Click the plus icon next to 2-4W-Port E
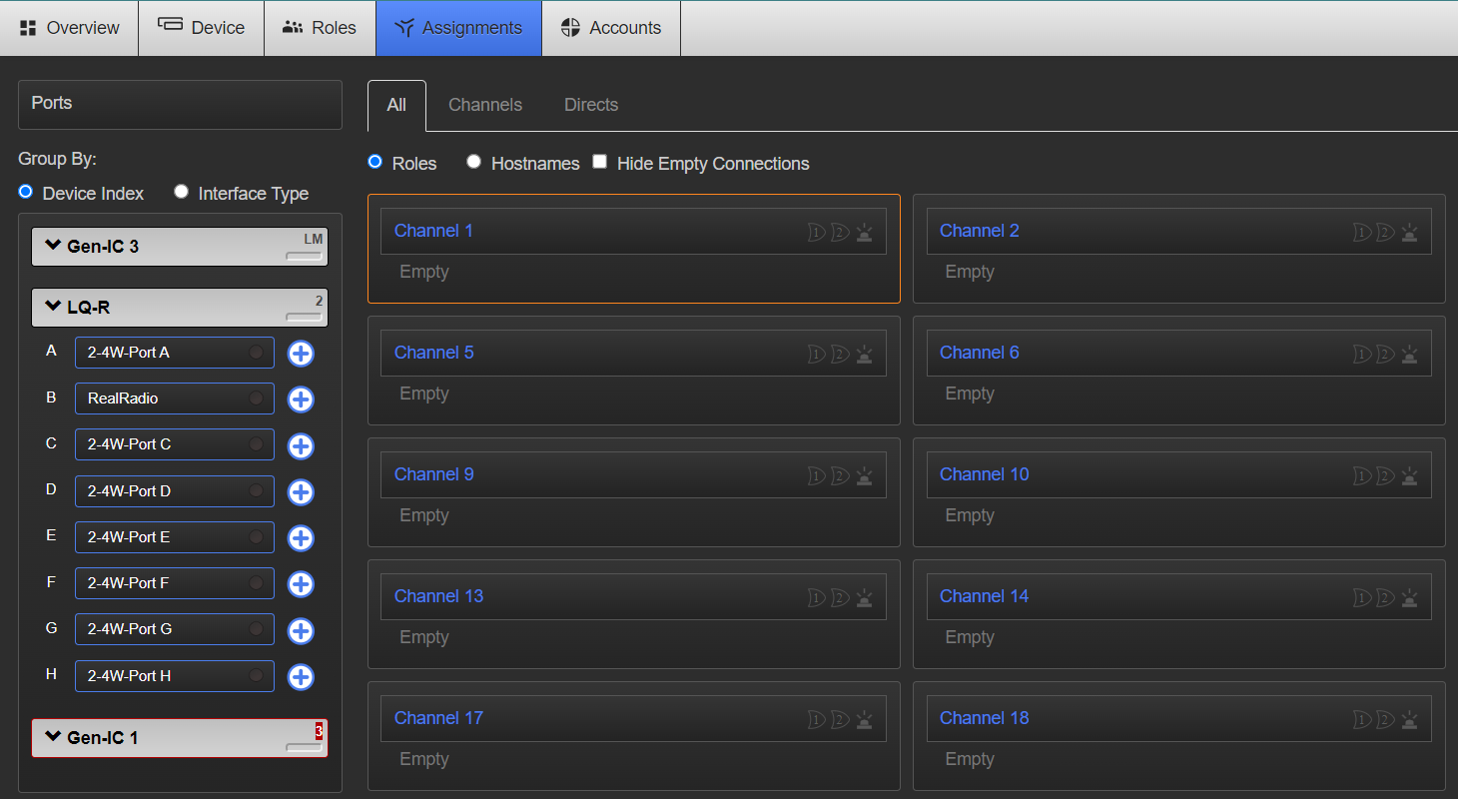The image size is (1458, 799). point(301,538)
